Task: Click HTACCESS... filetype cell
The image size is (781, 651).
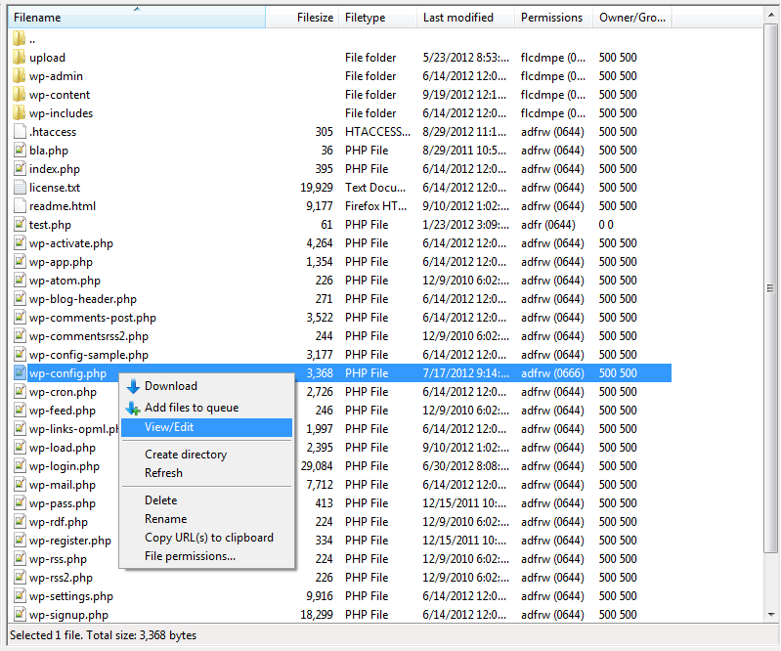Action: pyautogui.click(x=377, y=132)
